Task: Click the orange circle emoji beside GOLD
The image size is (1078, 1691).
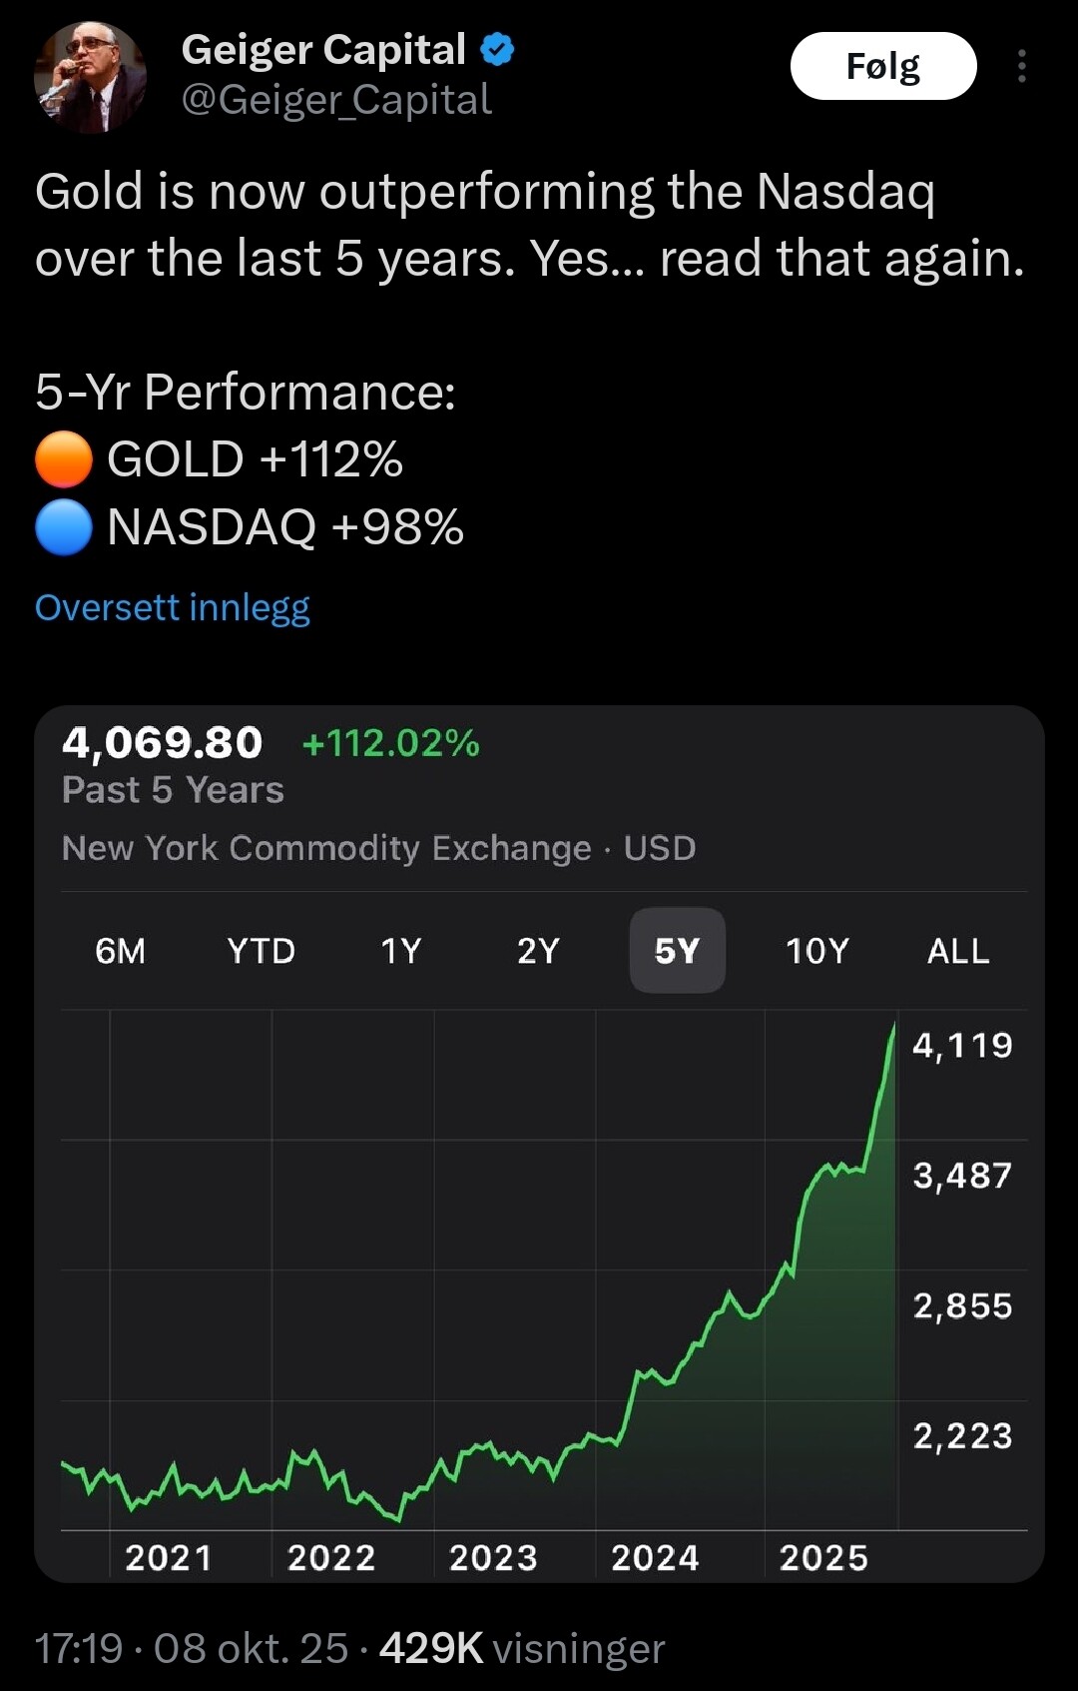Action: tap(64, 459)
